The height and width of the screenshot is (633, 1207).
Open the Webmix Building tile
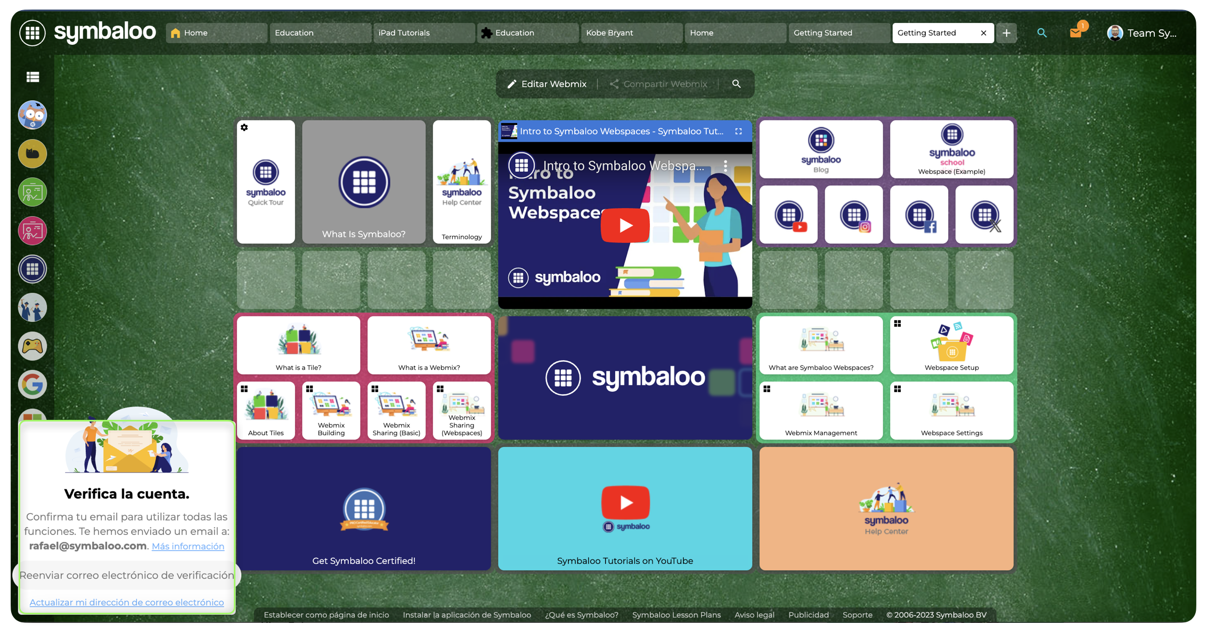[x=331, y=411]
